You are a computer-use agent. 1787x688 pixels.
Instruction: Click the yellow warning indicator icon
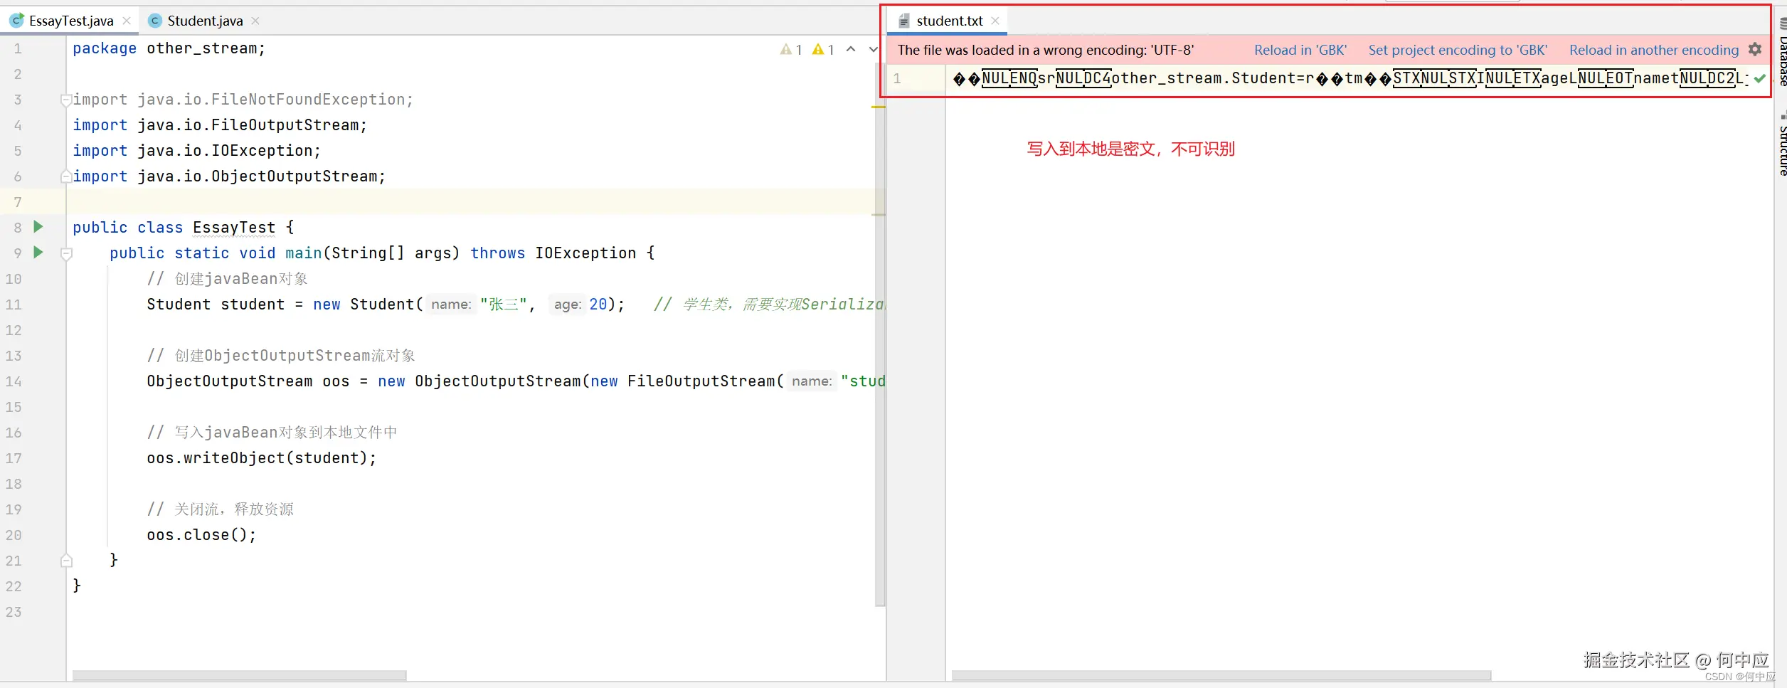[x=818, y=50]
